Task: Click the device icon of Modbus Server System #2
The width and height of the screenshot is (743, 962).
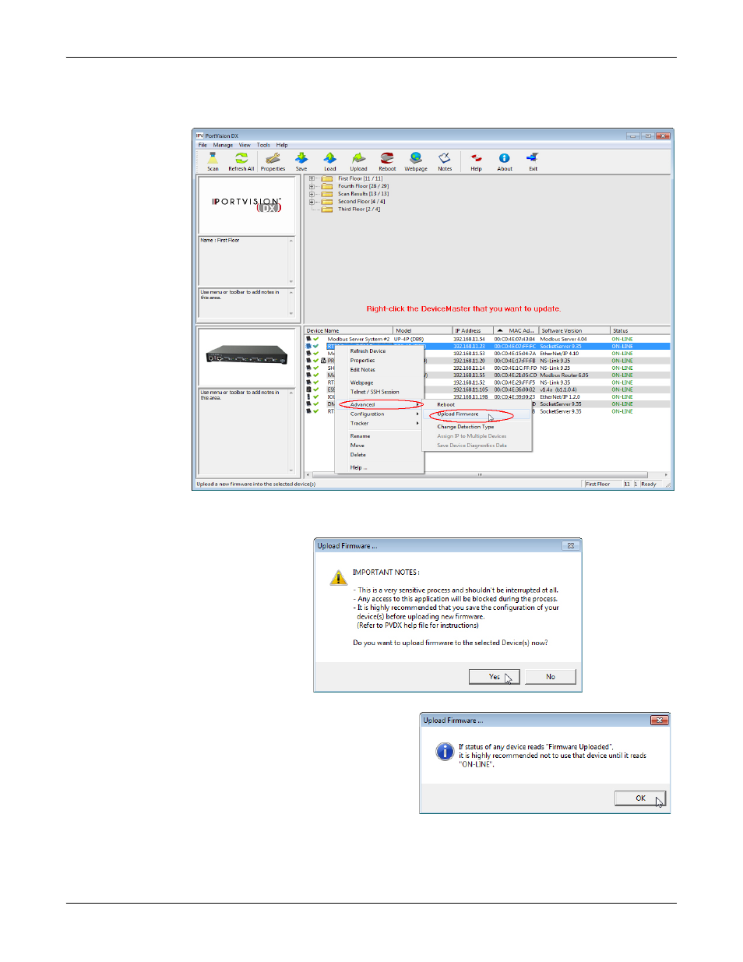Action: (x=308, y=339)
